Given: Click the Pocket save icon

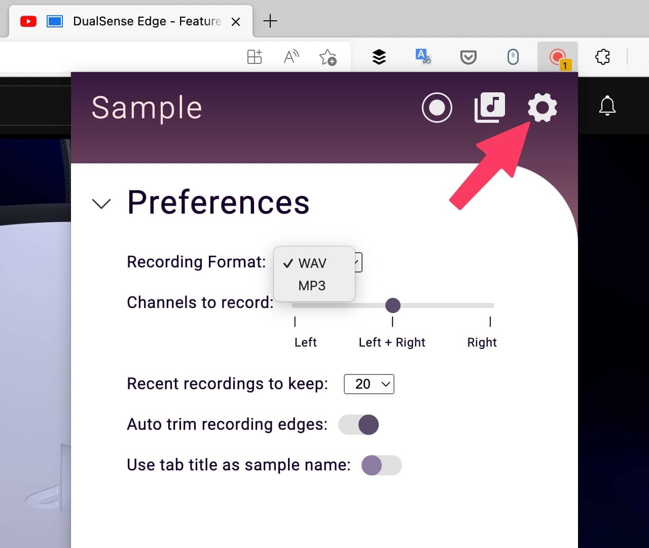Looking at the screenshot, I should click(468, 57).
